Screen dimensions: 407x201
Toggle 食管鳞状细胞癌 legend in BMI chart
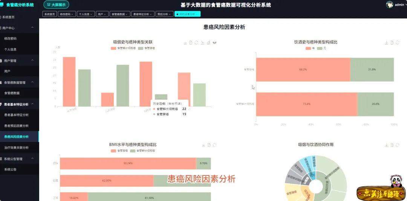pos(143,151)
